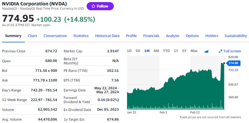Click the current price 774.95
Screen dimensions: 249x123
tap(18, 18)
